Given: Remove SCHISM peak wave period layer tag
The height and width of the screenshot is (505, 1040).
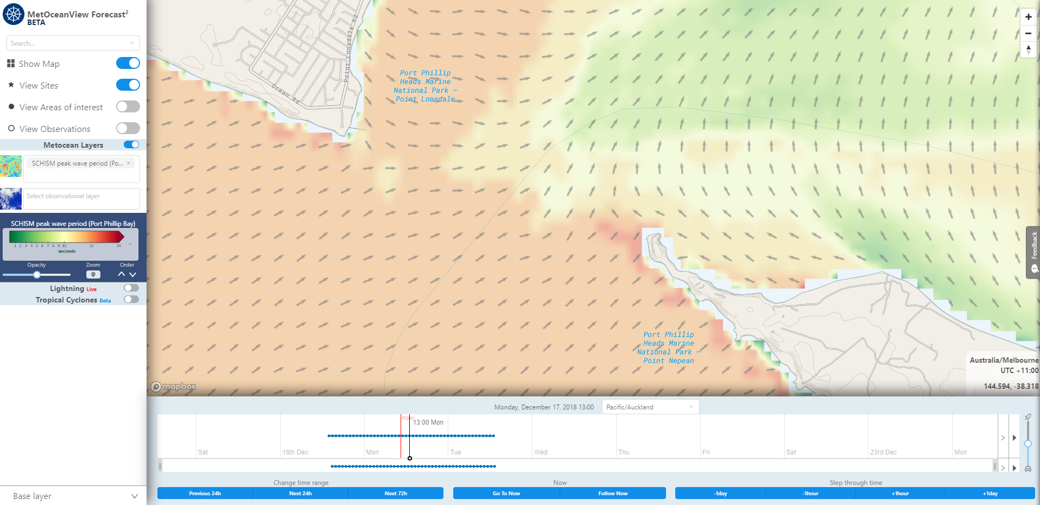Looking at the screenshot, I should click(x=129, y=163).
